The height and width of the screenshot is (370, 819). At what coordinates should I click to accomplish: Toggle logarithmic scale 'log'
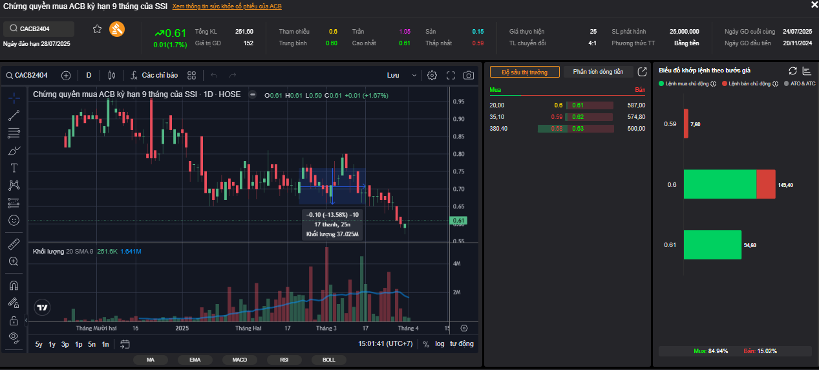440,344
